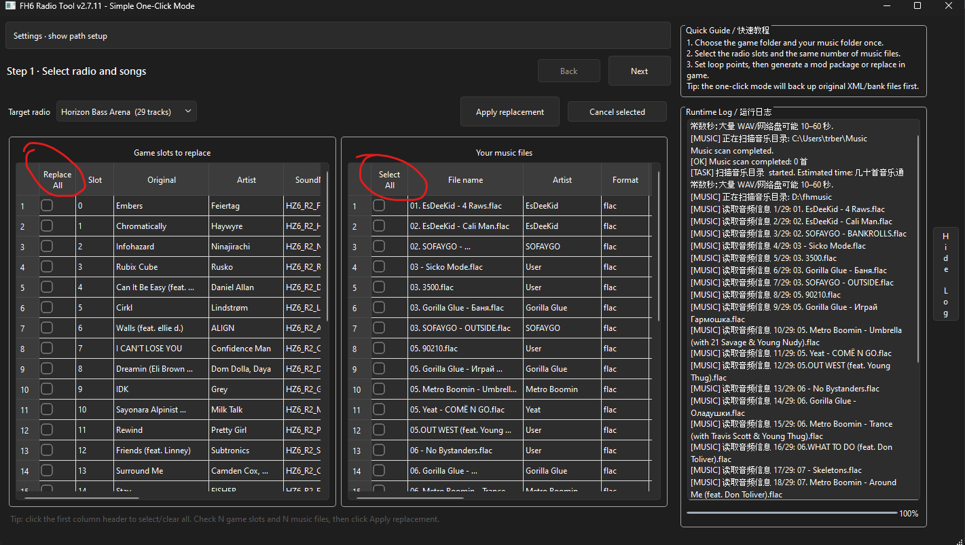Click the game slots horizontal scrollbar

81,498
